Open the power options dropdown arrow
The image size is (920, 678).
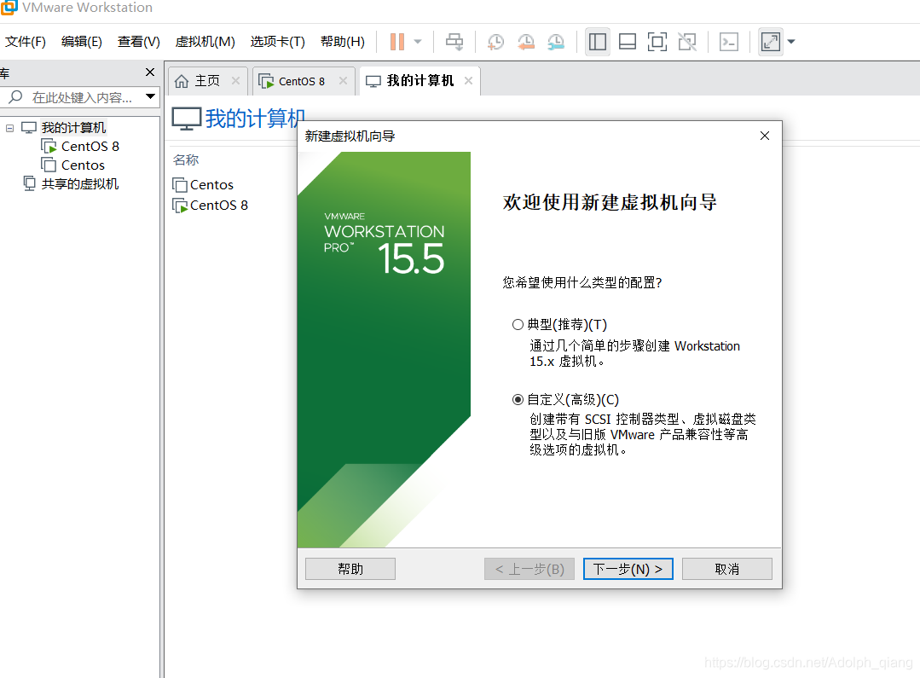click(x=418, y=42)
